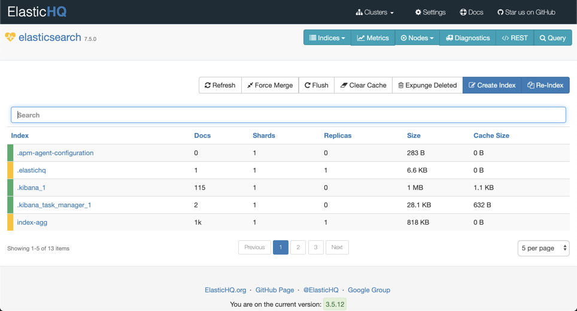The width and height of the screenshot is (577, 311).
Task: Open the REST console
Action: (515, 38)
